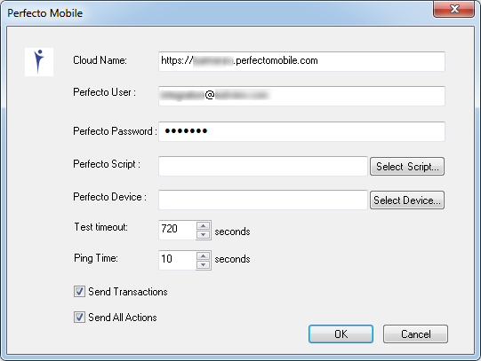Focus the Perfecto Script text field
This screenshot has height=361, width=481.
point(263,166)
